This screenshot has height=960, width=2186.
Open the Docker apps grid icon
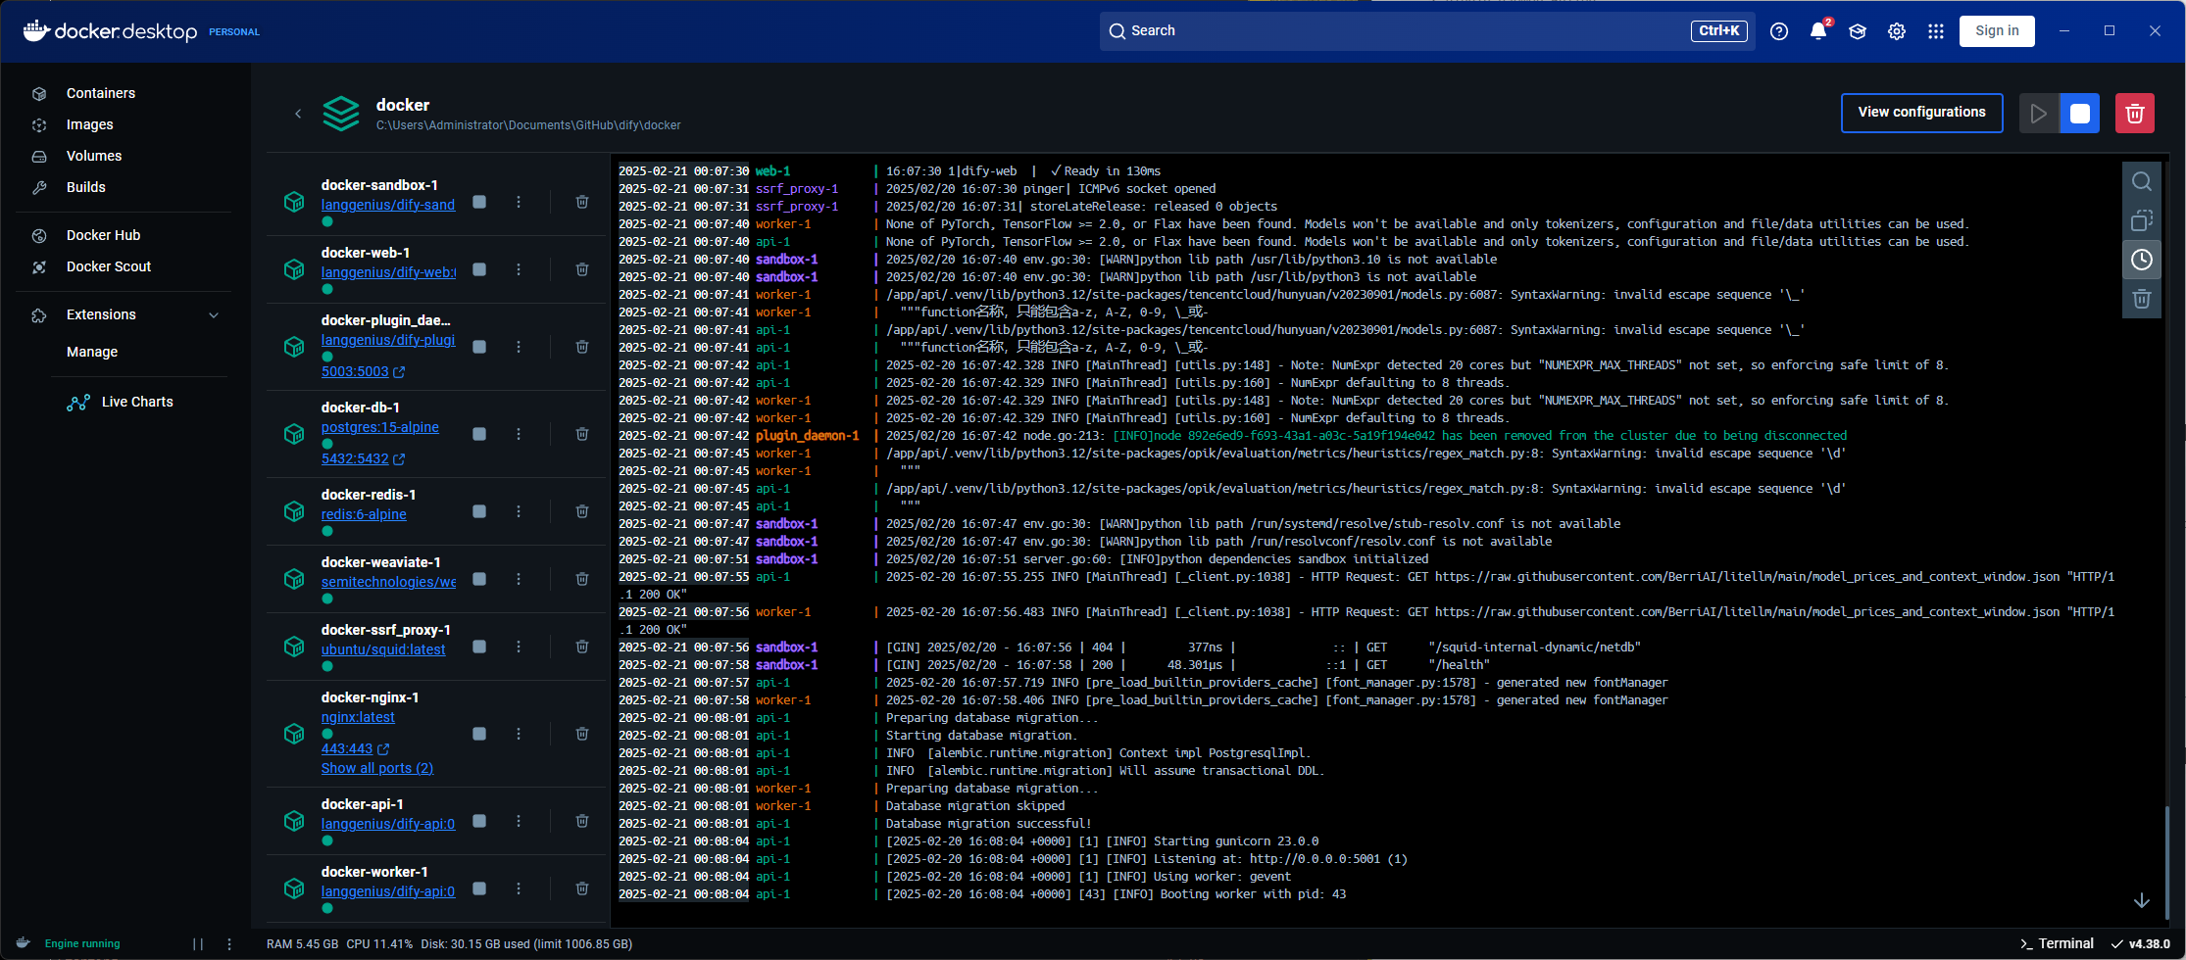pyautogui.click(x=1936, y=31)
